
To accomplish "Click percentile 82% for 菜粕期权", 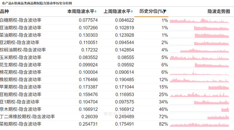I will tap(163, 124).
